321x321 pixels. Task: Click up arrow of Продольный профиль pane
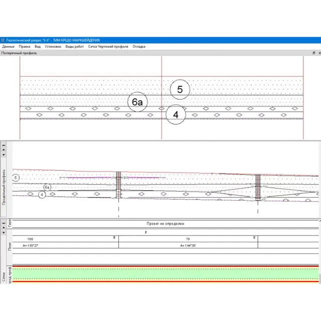pyautogui.click(x=4, y=149)
